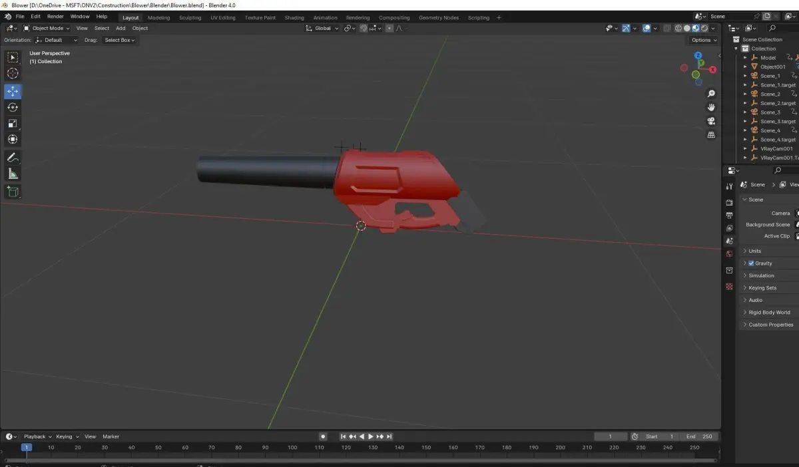Open the Drag Select Box dropdown
This screenshot has width=799, height=467.
[119, 40]
